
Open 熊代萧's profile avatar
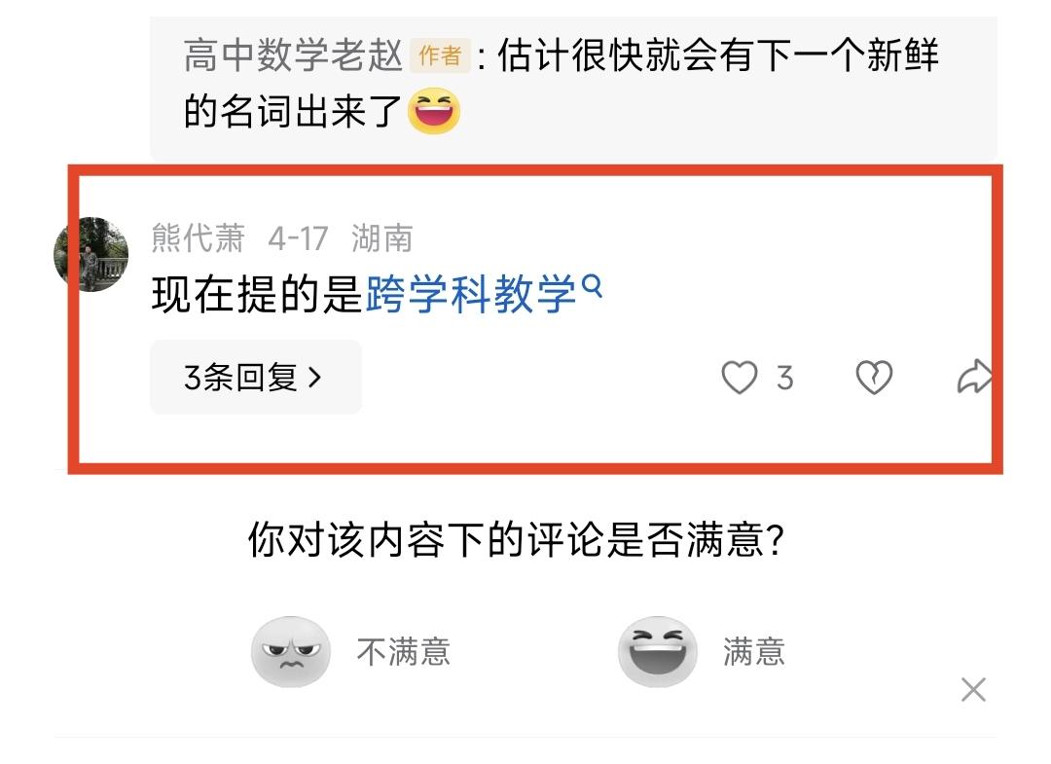(x=91, y=254)
